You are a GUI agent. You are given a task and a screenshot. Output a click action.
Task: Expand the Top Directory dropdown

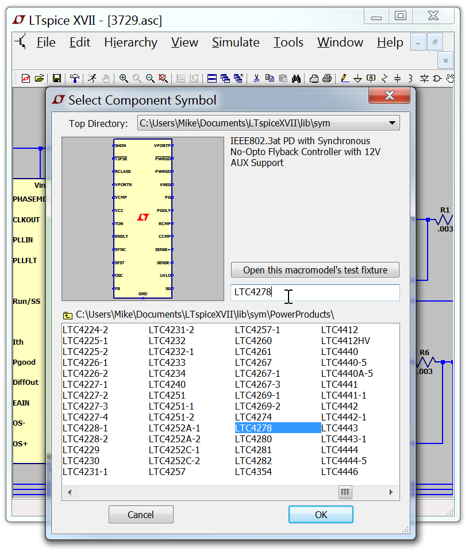pyautogui.click(x=392, y=122)
